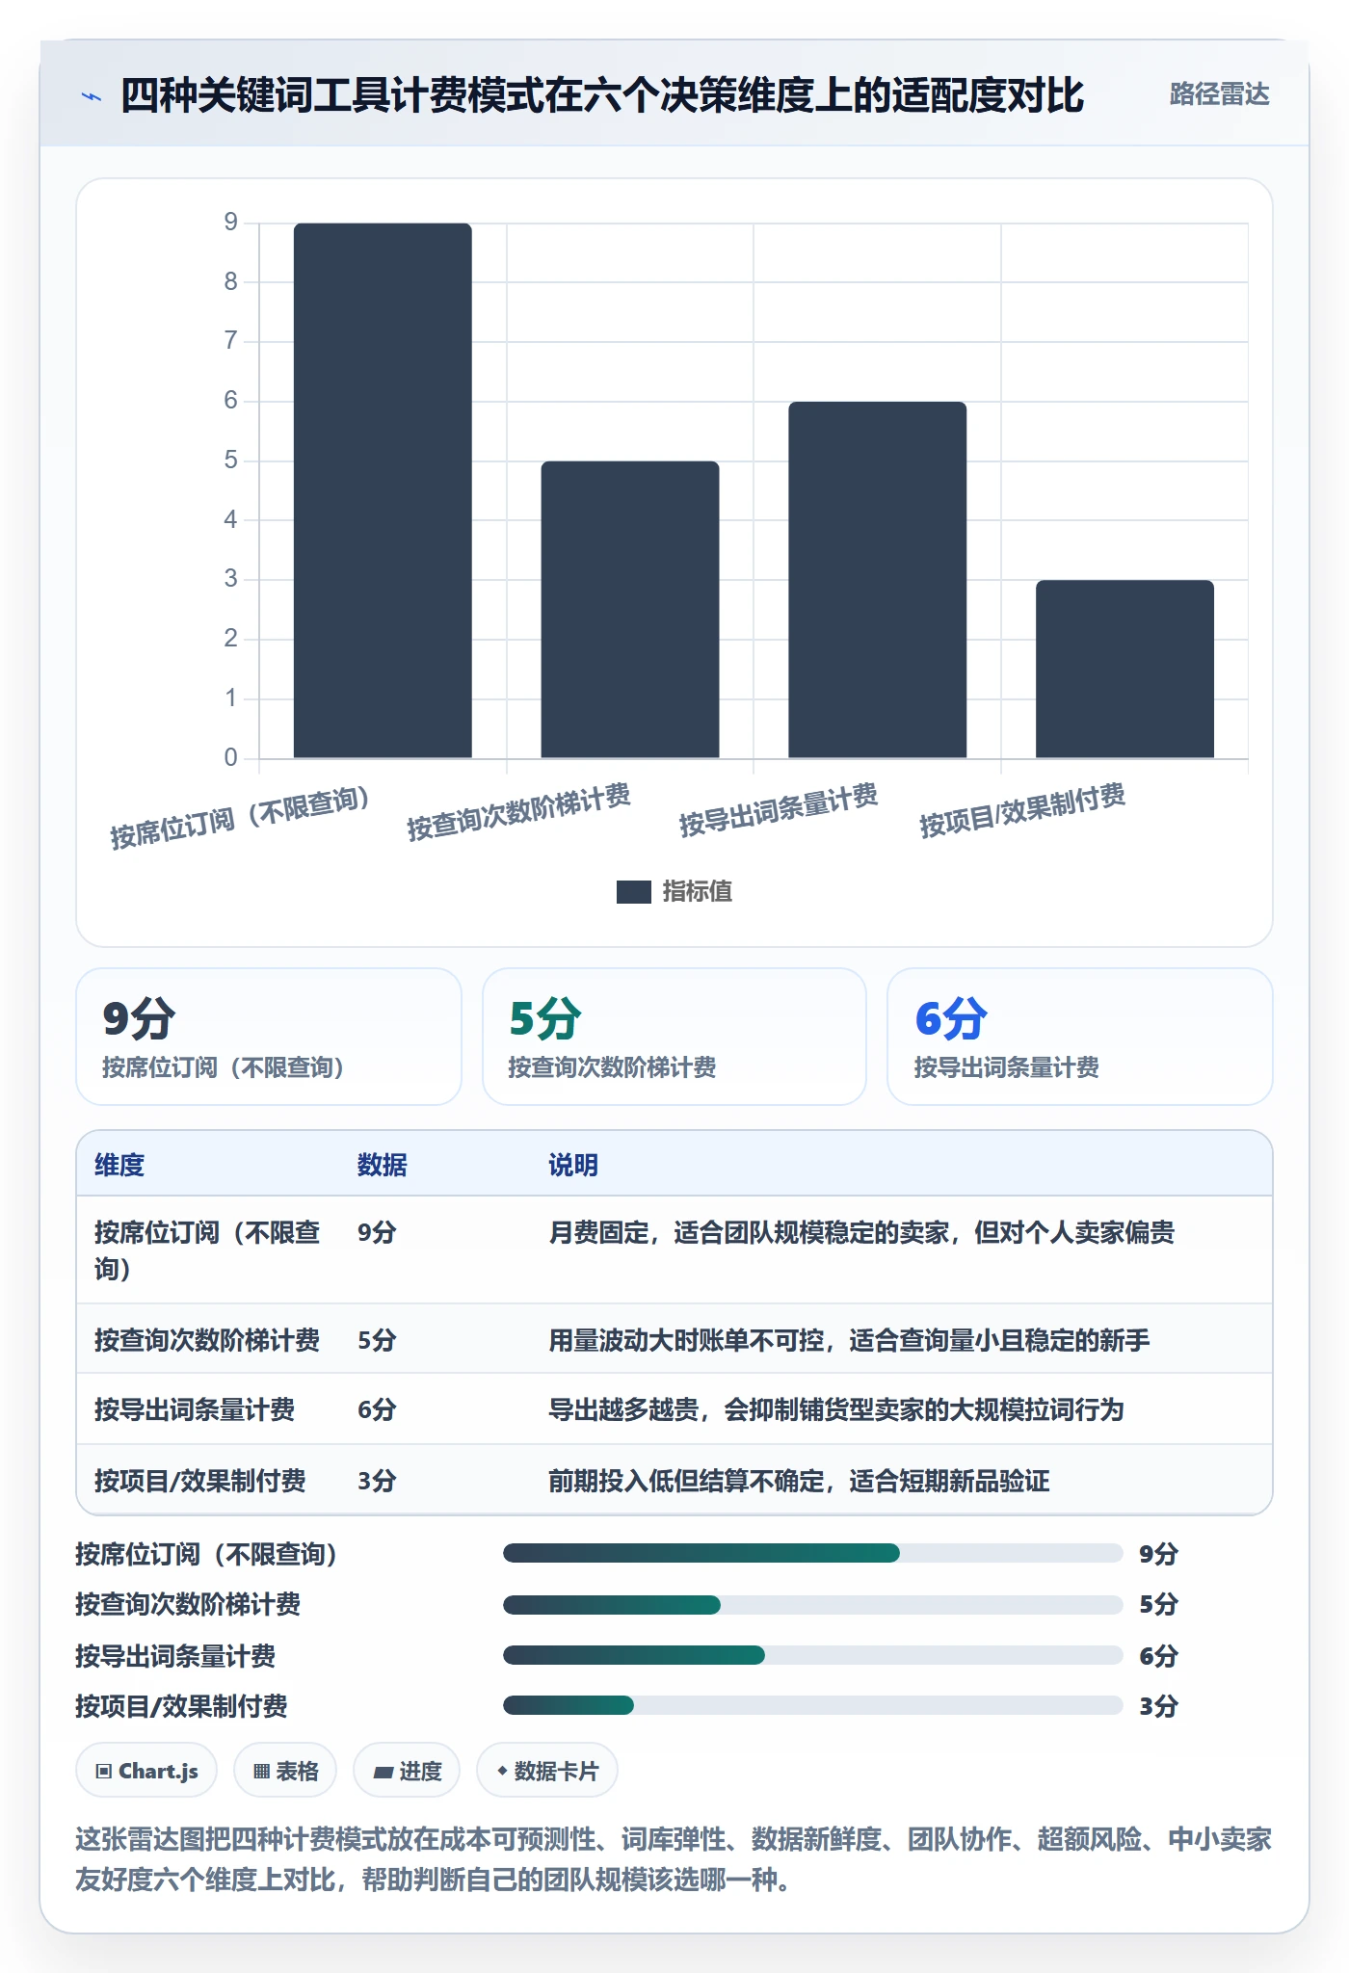
Task: Click the y-axis tick label 9
Action: [x=231, y=223]
